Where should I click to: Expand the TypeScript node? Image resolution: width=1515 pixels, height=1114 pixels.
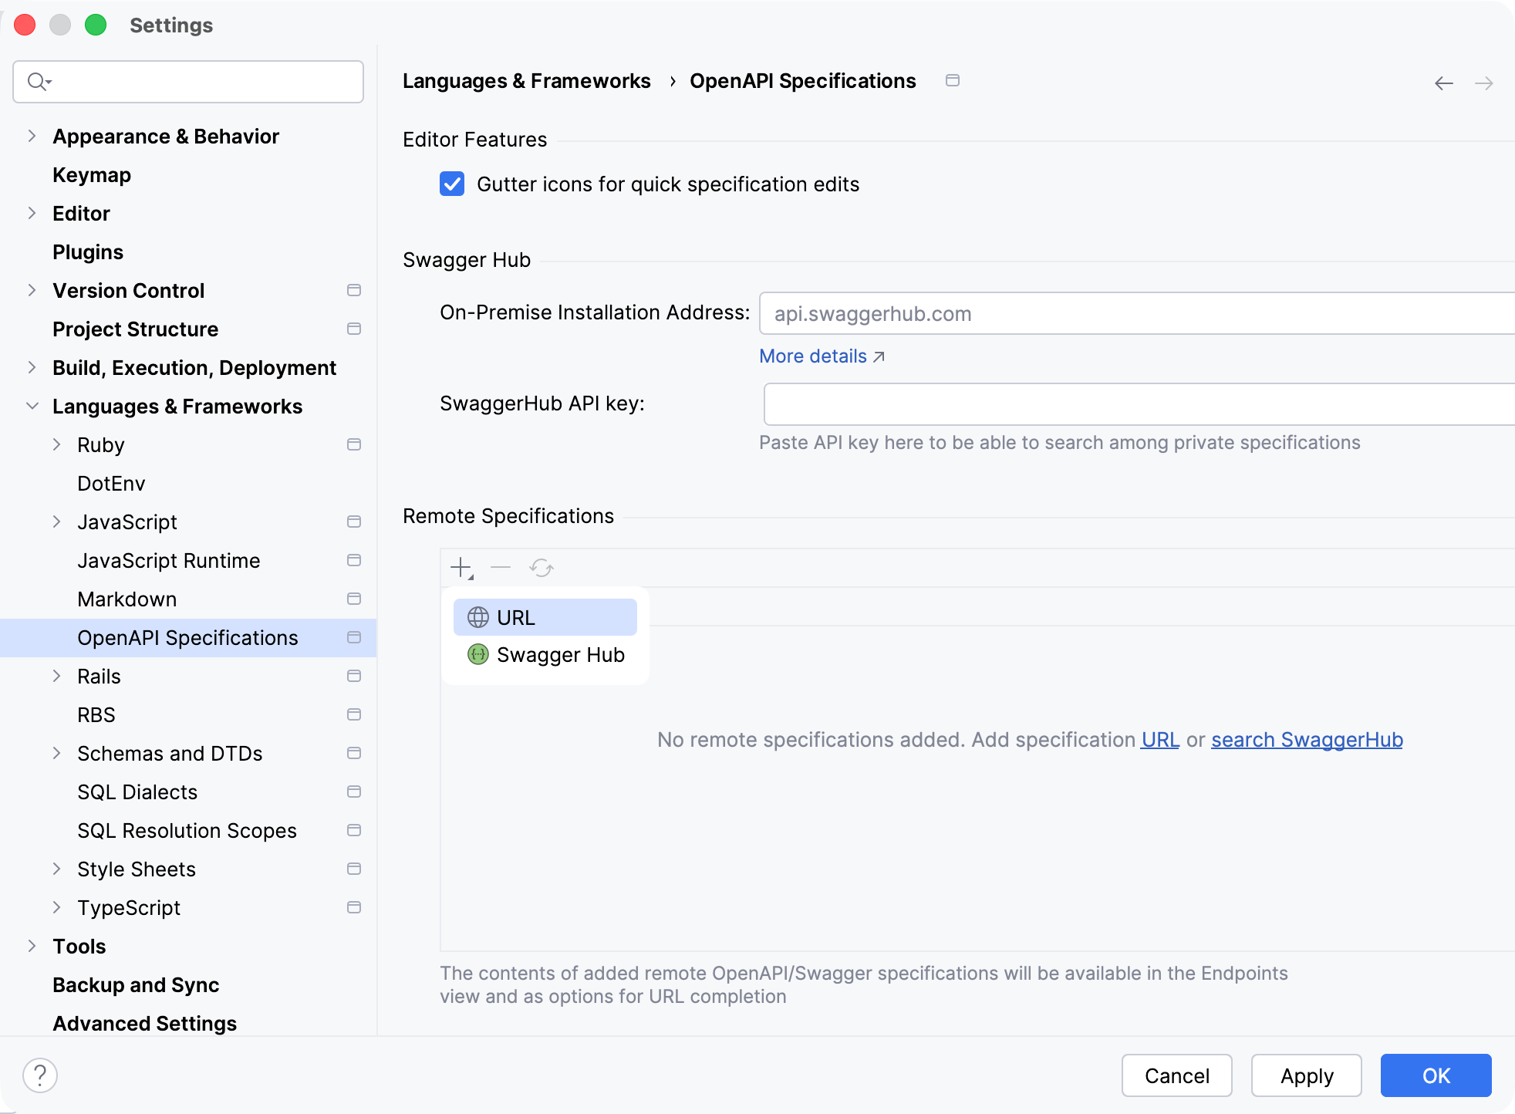click(x=56, y=907)
